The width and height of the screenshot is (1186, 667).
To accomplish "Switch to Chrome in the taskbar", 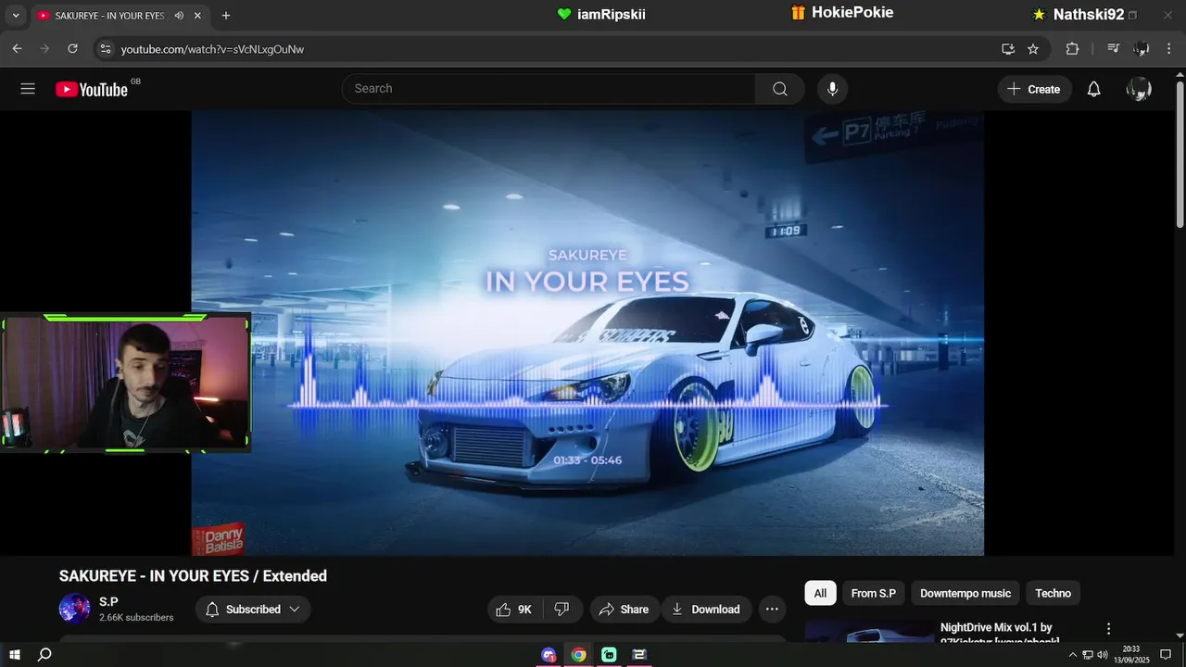I will pyautogui.click(x=578, y=655).
